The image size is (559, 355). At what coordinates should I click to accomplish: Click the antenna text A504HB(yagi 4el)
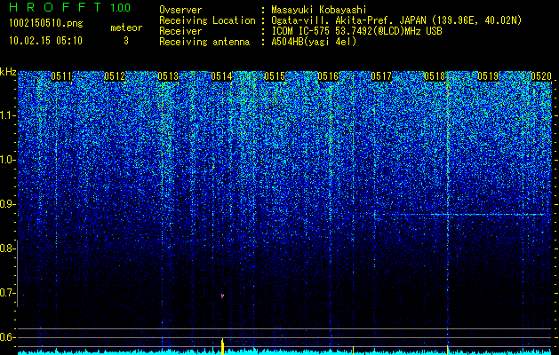click(314, 42)
